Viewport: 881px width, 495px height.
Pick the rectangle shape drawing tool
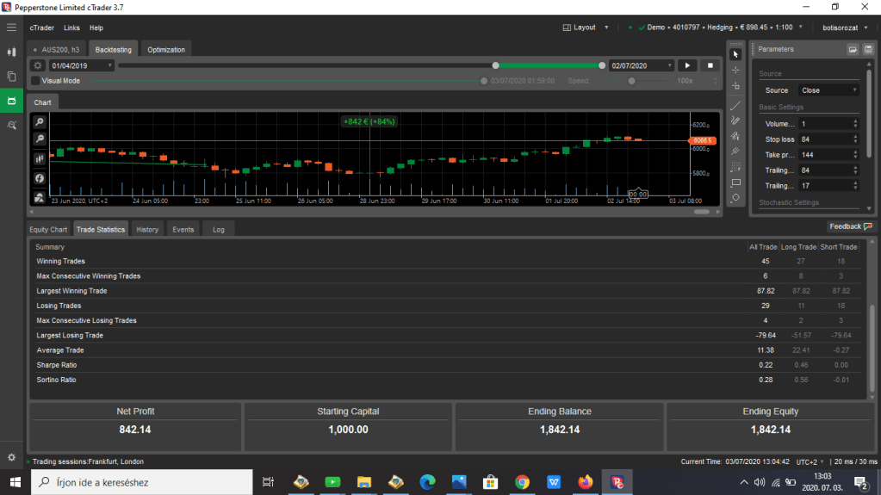pos(735,183)
